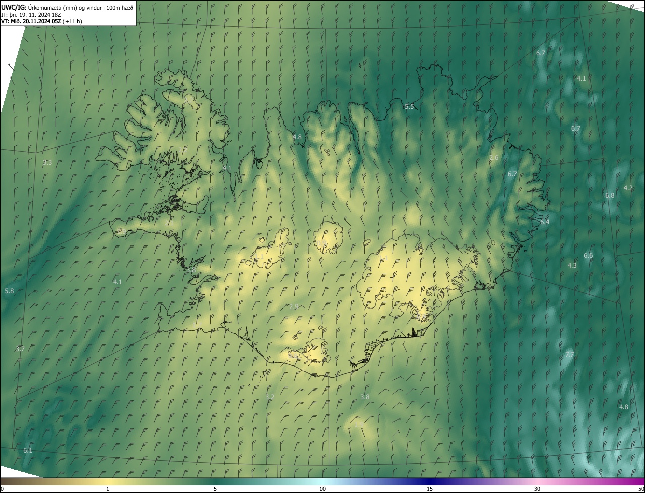Click the '7.7' value label

(570, 355)
